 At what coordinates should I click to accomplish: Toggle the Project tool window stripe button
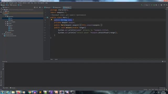point(1,10)
